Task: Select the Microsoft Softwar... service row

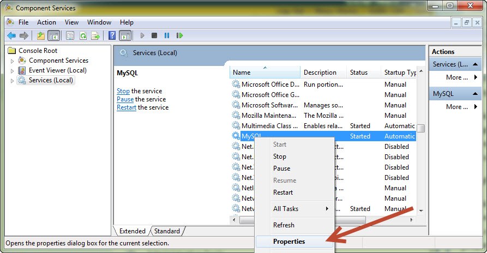Action: (323, 105)
